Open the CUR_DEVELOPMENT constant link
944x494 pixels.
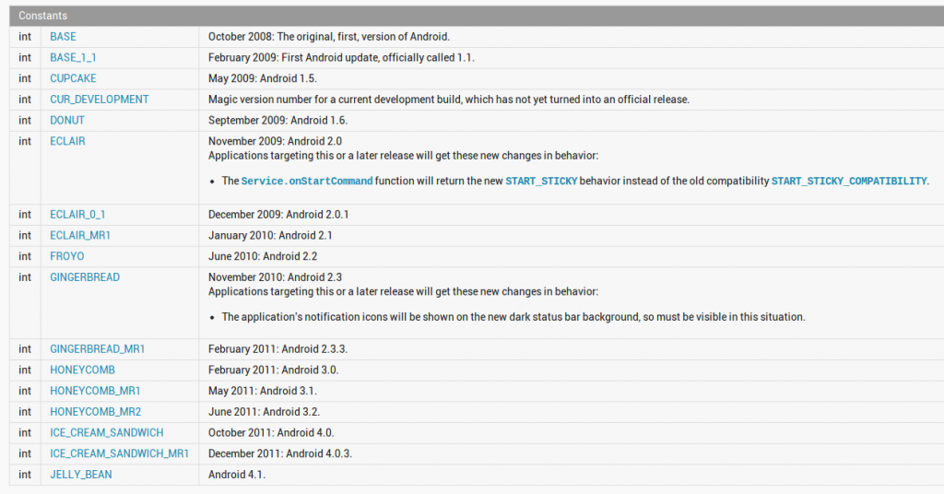pos(100,100)
